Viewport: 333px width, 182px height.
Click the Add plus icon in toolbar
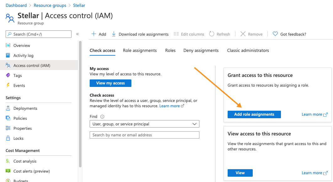(93, 34)
